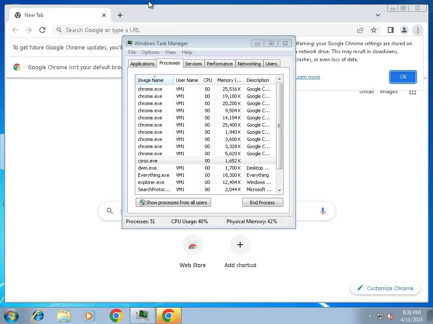Select the Processes tab
The image size is (433, 324).
tap(170, 63)
